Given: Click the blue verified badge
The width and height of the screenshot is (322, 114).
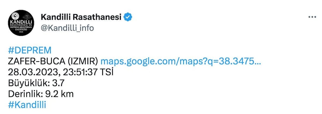Looking at the screenshot, I should coord(127,17).
